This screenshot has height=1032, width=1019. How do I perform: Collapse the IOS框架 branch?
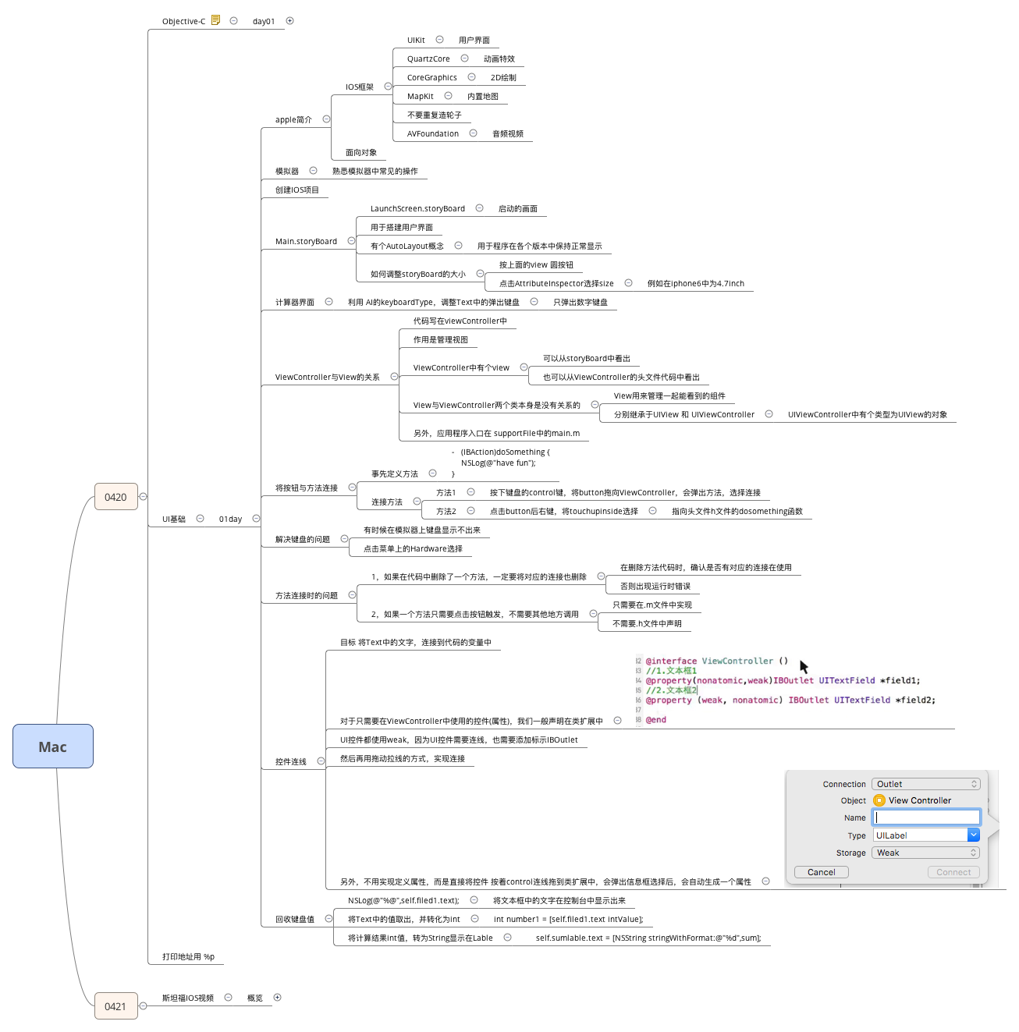[388, 86]
